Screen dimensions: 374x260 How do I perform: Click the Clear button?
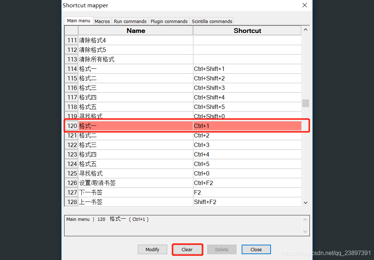pos(187,249)
